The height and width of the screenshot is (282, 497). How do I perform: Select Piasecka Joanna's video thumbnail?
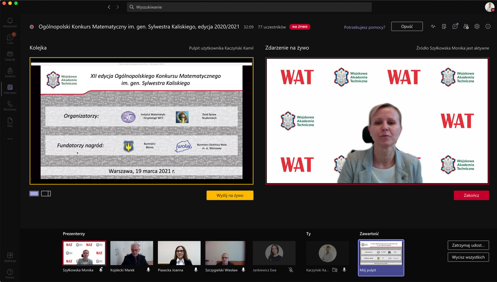[x=179, y=253]
